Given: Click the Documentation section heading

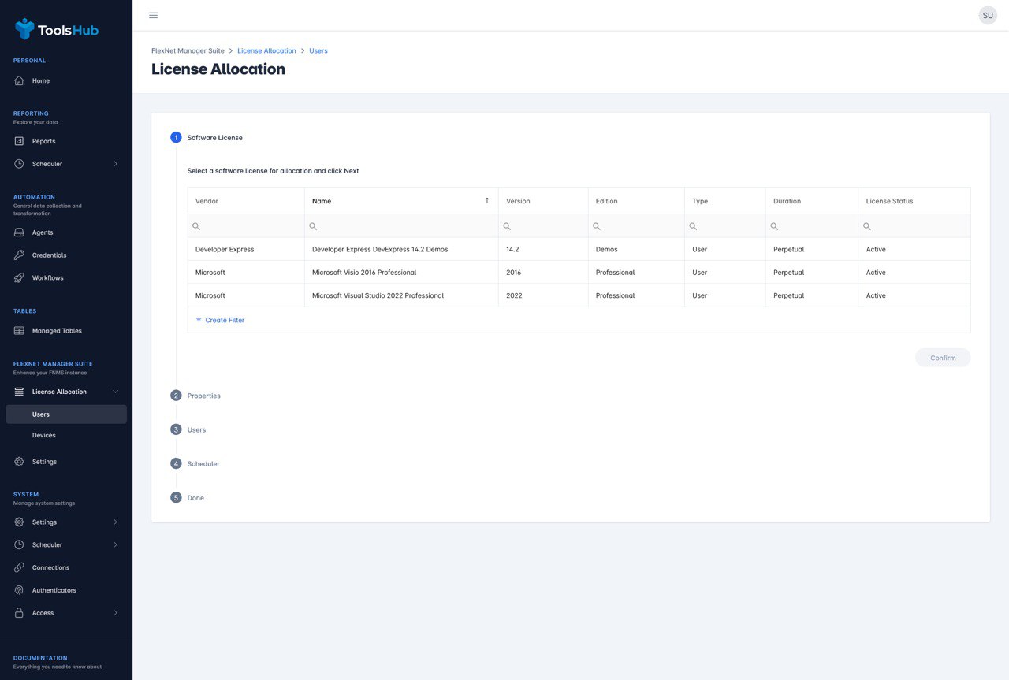Looking at the screenshot, I should 40,658.
